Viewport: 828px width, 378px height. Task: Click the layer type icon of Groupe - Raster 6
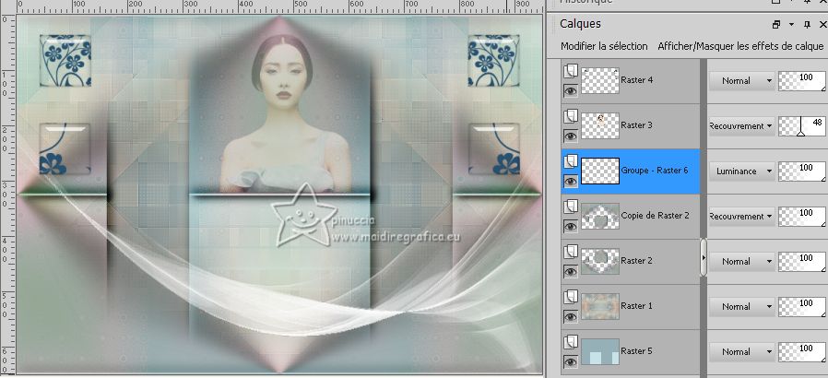(571, 161)
